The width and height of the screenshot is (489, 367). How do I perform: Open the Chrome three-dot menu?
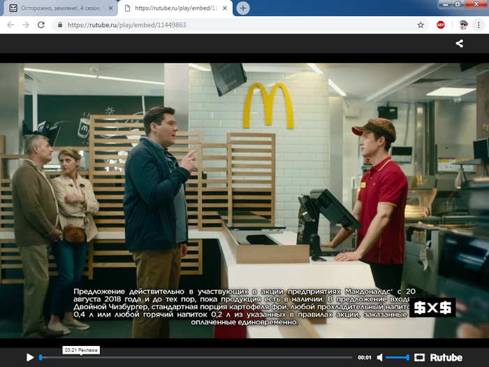click(479, 24)
